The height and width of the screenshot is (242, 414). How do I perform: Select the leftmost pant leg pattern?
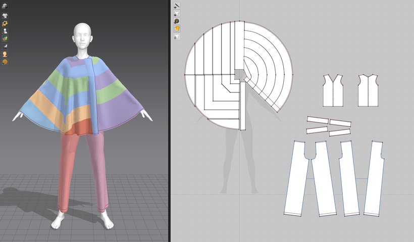point(297,178)
